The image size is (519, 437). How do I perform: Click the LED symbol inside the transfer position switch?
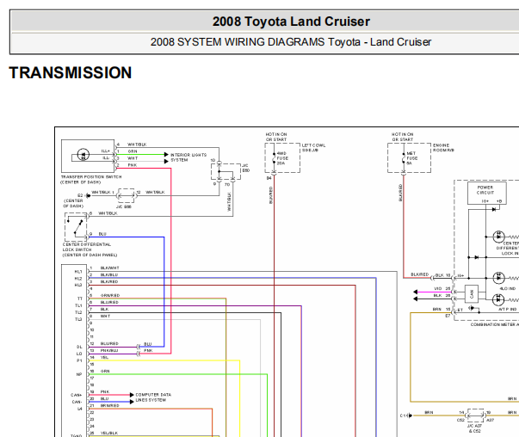83,155
